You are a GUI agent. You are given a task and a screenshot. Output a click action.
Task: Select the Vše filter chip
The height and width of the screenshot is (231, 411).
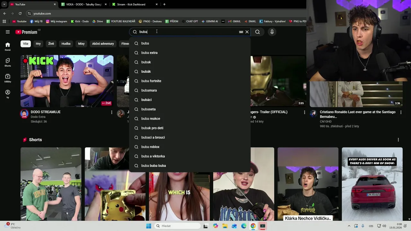(x=26, y=44)
